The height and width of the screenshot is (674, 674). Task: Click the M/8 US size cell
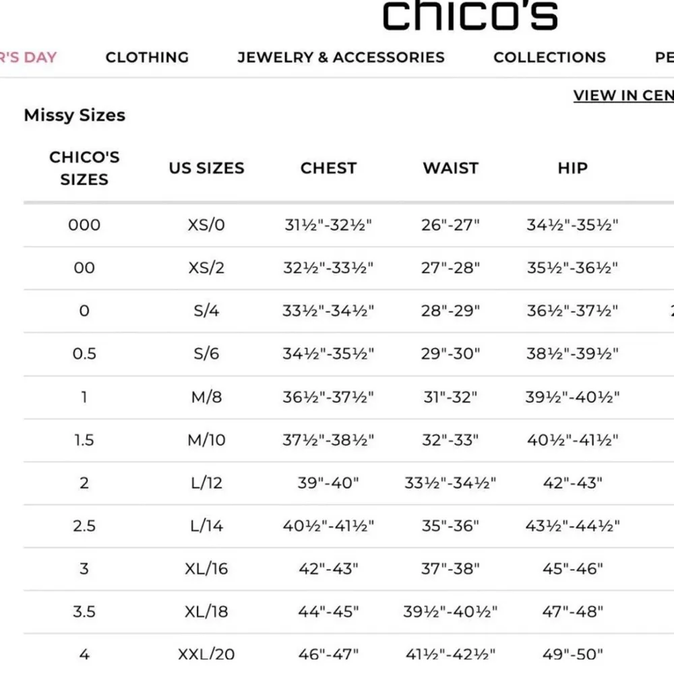pyautogui.click(x=206, y=397)
